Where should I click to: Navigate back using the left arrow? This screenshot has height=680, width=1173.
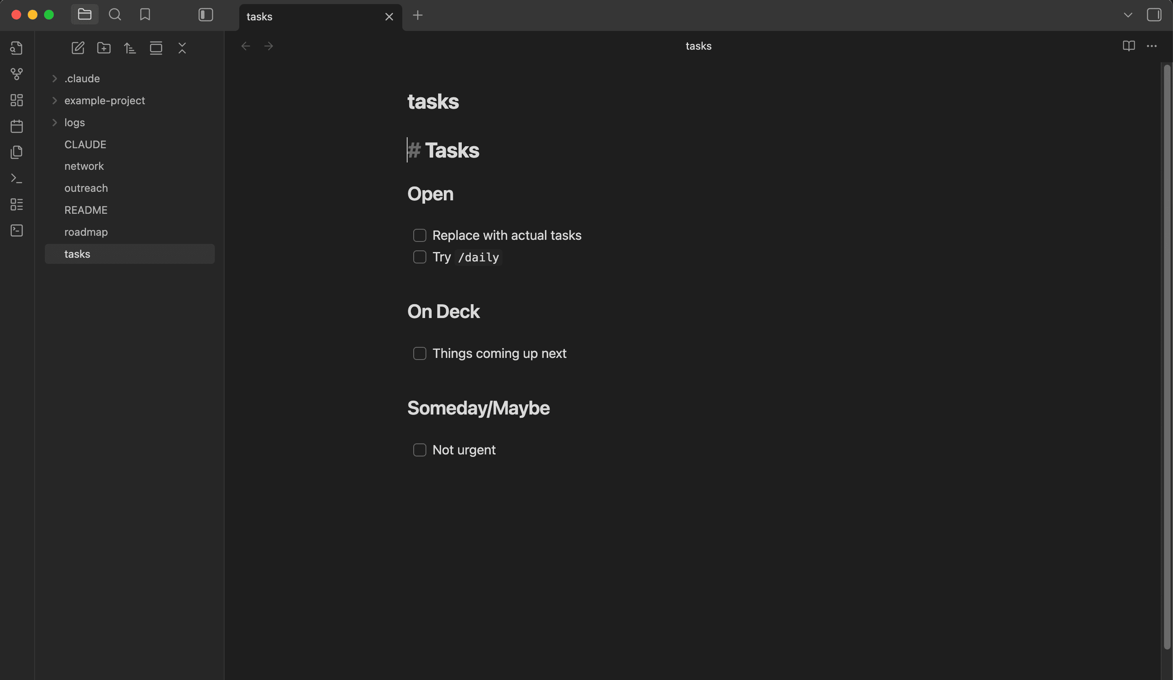[x=245, y=46]
